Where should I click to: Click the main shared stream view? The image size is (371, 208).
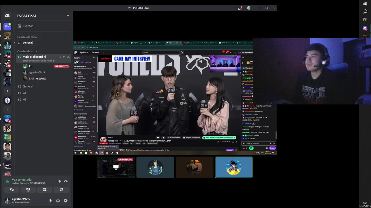pyautogui.click(x=175, y=98)
